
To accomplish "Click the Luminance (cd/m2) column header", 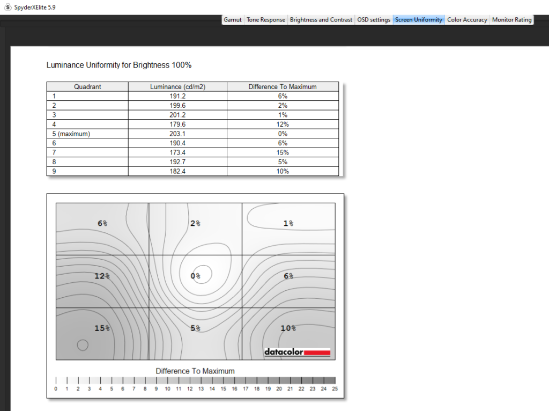I will pyautogui.click(x=177, y=86).
